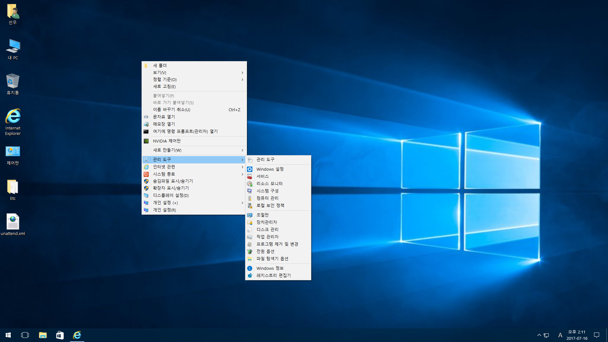
Task: Open File Explorer from the taskbar
Action: point(43,335)
